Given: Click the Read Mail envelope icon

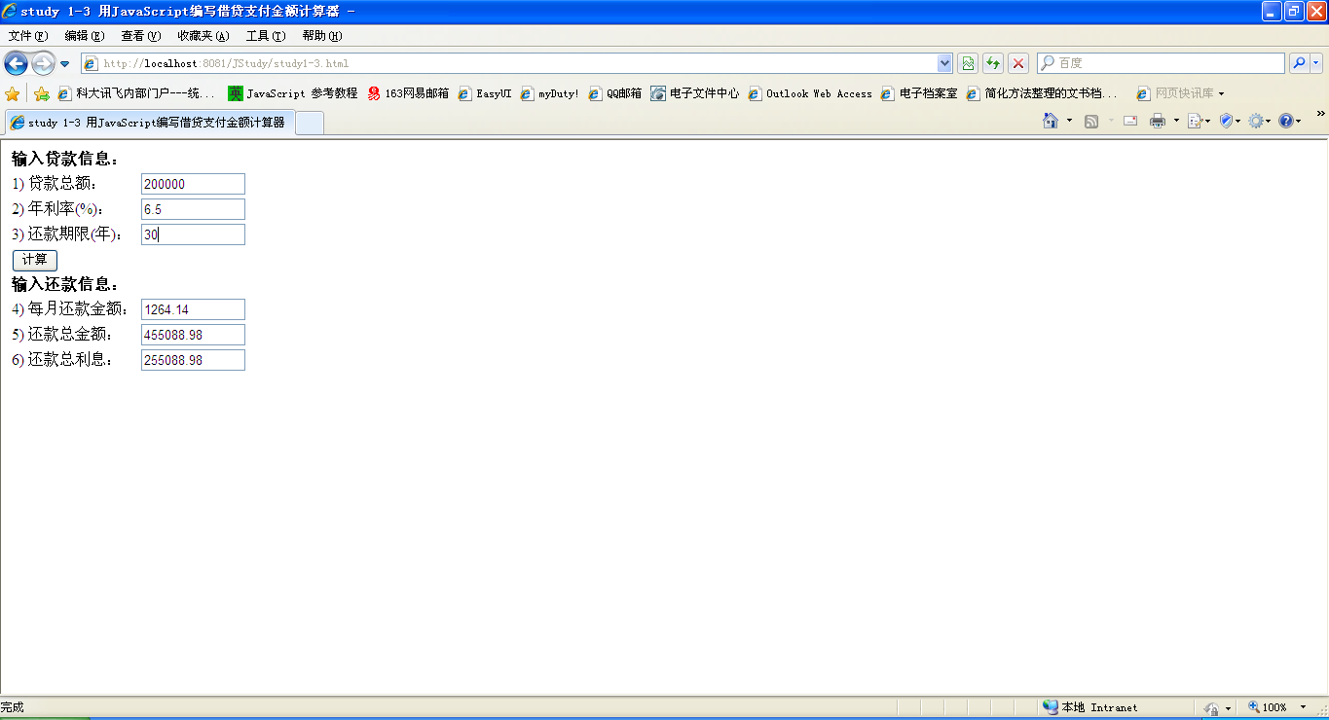Looking at the screenshot, I should pos(1130,121).
